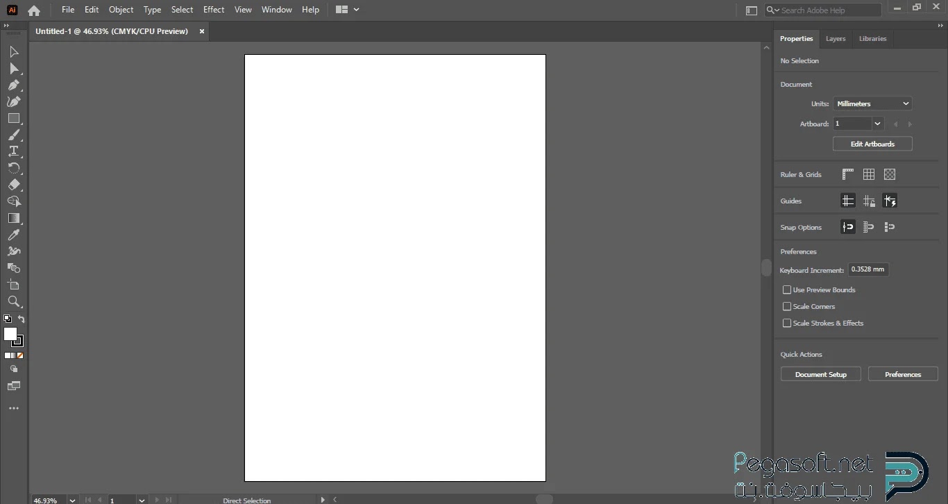Enable Scale Corners checkbox
The height and width of the screenshot is (504, 948).
click(787, 306)
